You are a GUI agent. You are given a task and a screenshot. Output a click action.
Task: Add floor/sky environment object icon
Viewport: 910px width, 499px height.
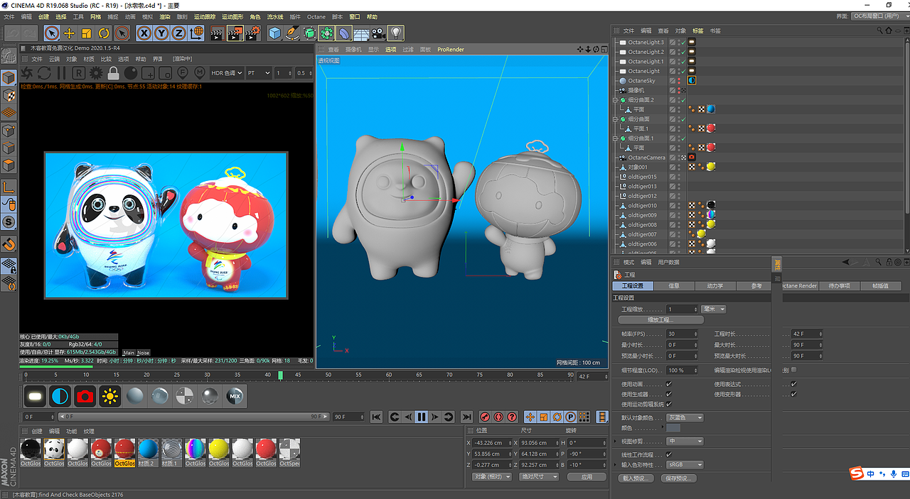coord(361,33)
